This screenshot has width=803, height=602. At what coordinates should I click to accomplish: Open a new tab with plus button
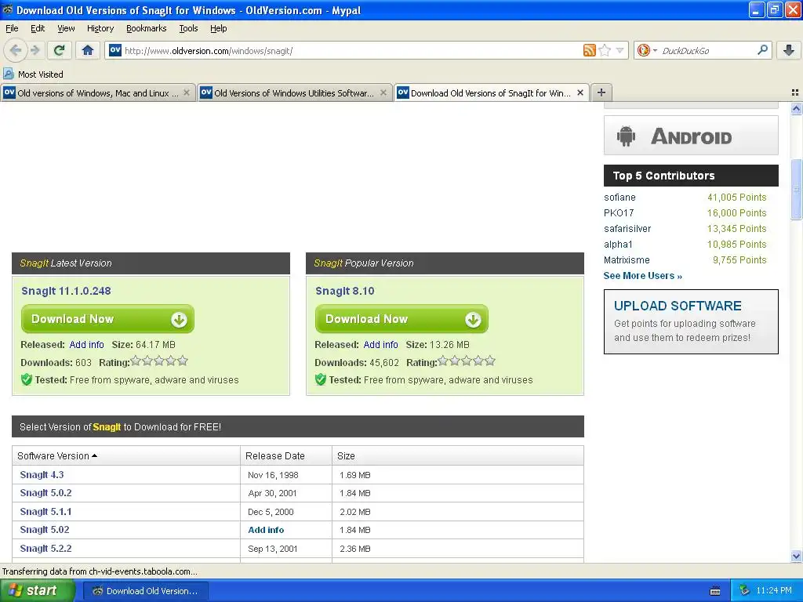pyautogui.click(x=601, y=92)
